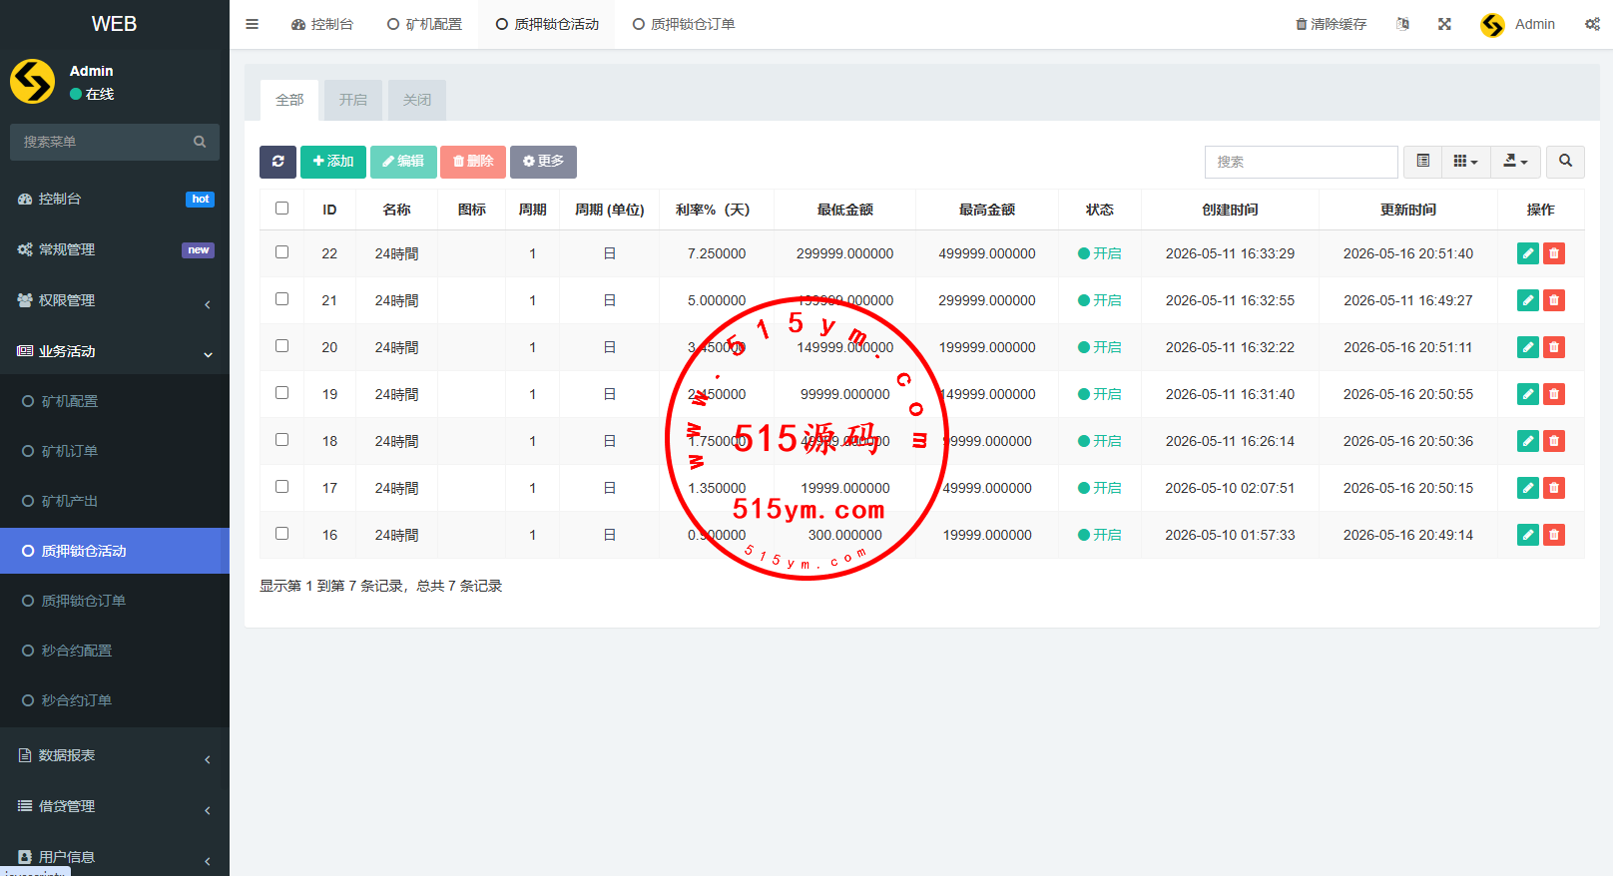Screen dimensions: 1613x876
Task: Check the checkbox for row ID 17
Action: point(282,487)
